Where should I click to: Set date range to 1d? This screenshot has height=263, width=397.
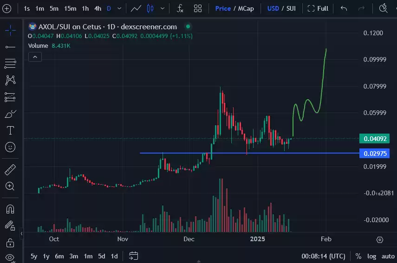click(114, 256)
